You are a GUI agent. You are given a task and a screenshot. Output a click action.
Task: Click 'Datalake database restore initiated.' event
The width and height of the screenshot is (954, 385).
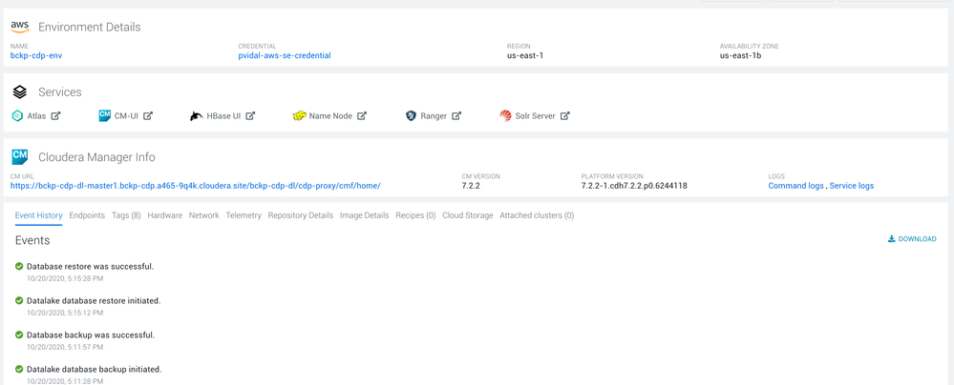tap(94, 300)
